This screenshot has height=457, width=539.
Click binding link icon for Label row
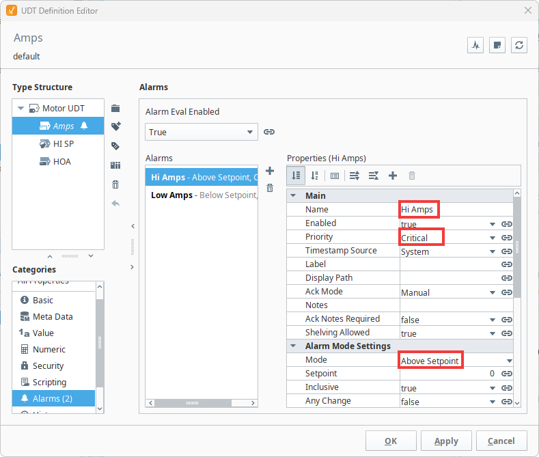507,264
